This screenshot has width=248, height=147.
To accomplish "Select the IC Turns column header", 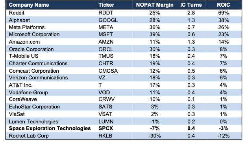I will (191, 5).
